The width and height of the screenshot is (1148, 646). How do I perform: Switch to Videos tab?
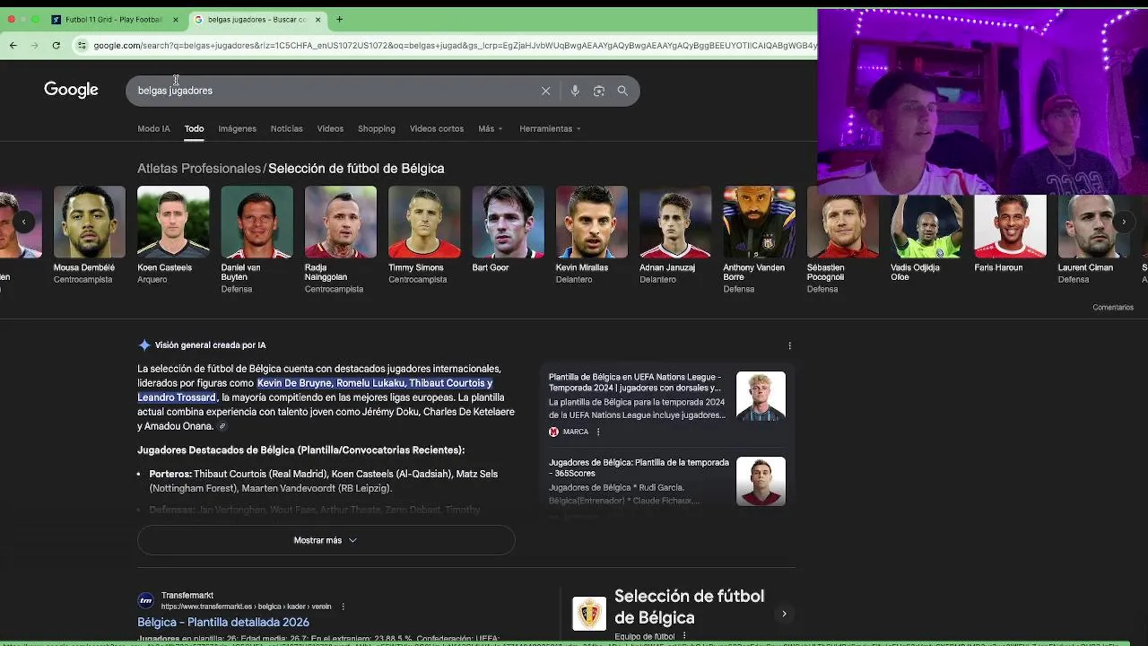click(330, 128)
